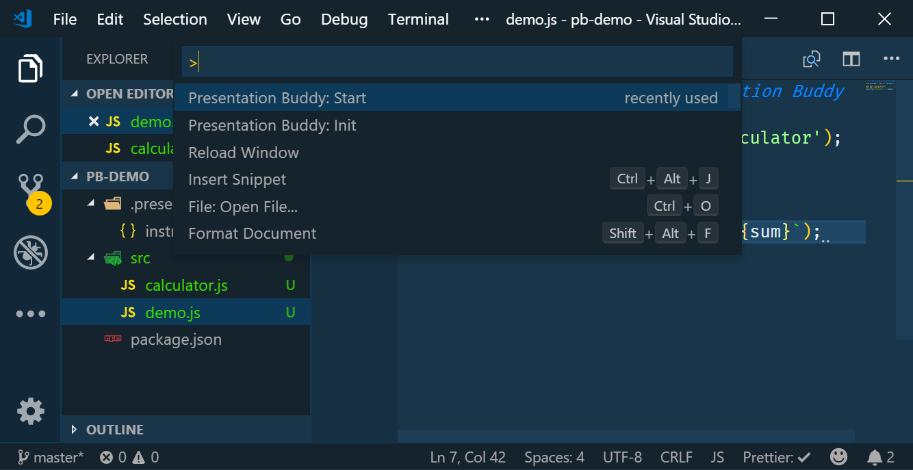
Task: Click the editor minimap
Action: (879, 87)
